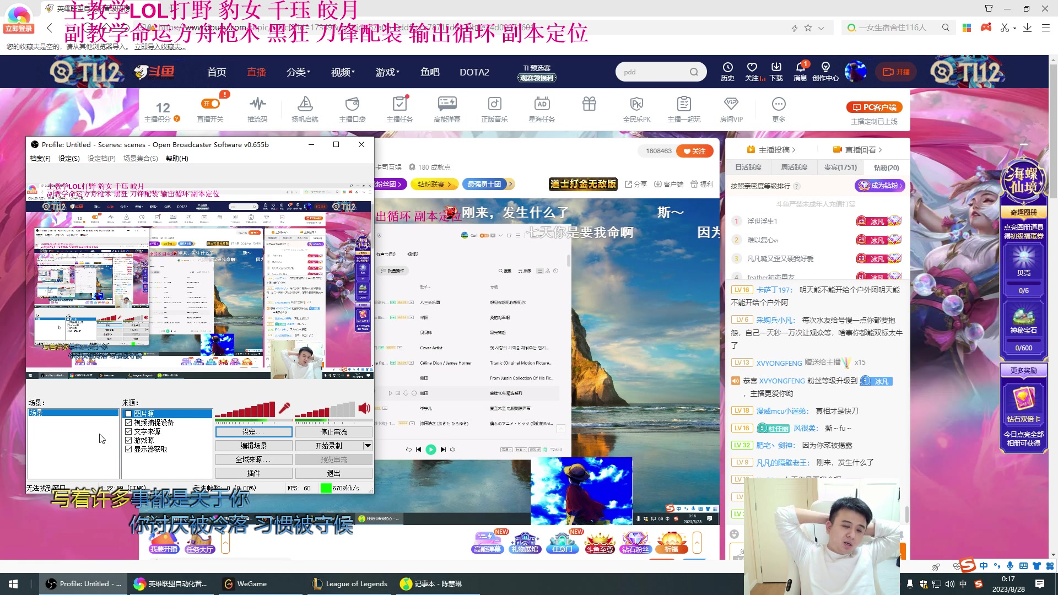Screen dimensions: 1058x595
Task: Open the 游戏 dropdown in Douyu nav
Action: pyautogui.click(x=387, y=72)
